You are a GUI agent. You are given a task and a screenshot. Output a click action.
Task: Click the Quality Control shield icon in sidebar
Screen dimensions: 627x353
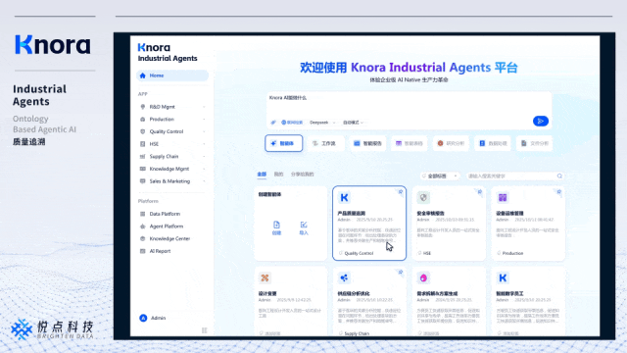coord(143,131)
